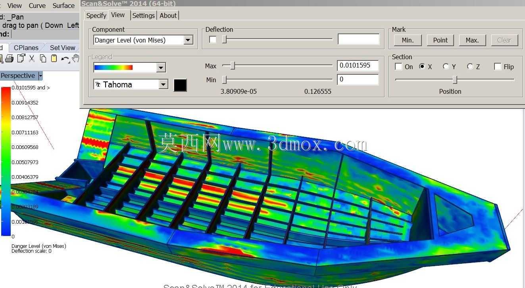Click the Point mark button
The image size is (525, 288).
(x=440, y=40)
